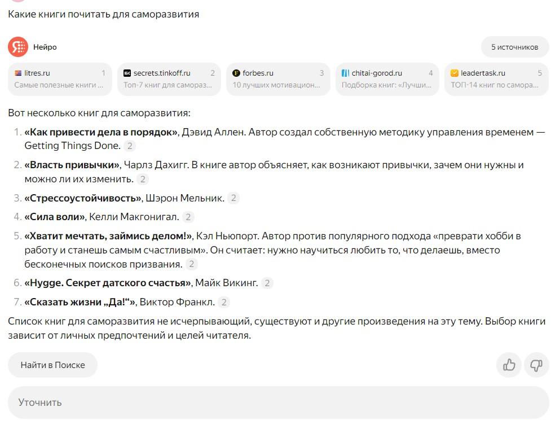Click citation badge after "поисков призвания"
Viewport: 560px width, 429px height.
pos(192,264)
